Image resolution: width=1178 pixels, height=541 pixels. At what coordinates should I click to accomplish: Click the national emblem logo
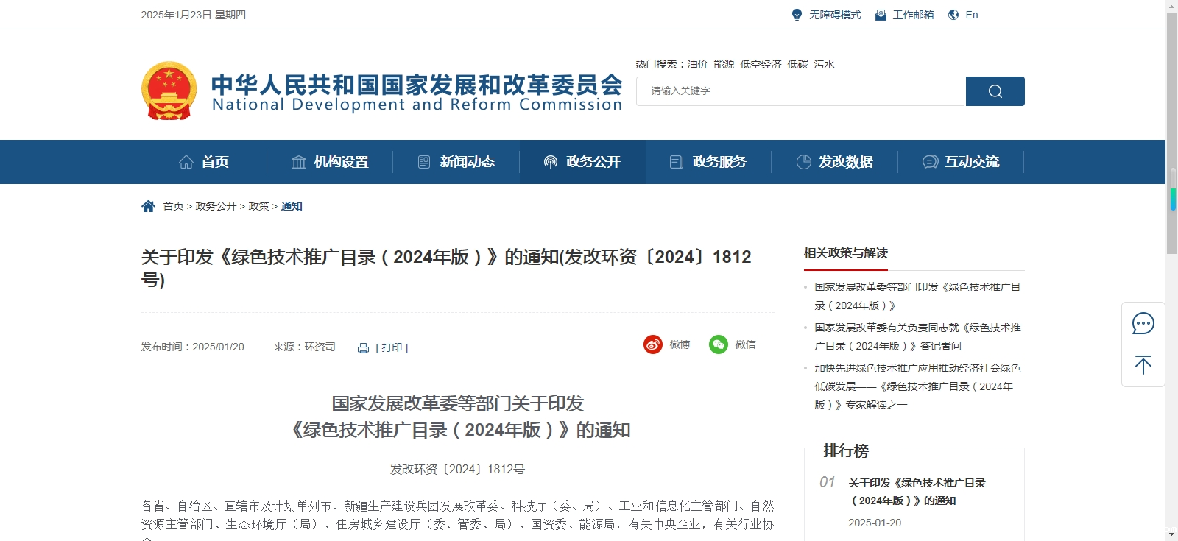coord(169,91)
